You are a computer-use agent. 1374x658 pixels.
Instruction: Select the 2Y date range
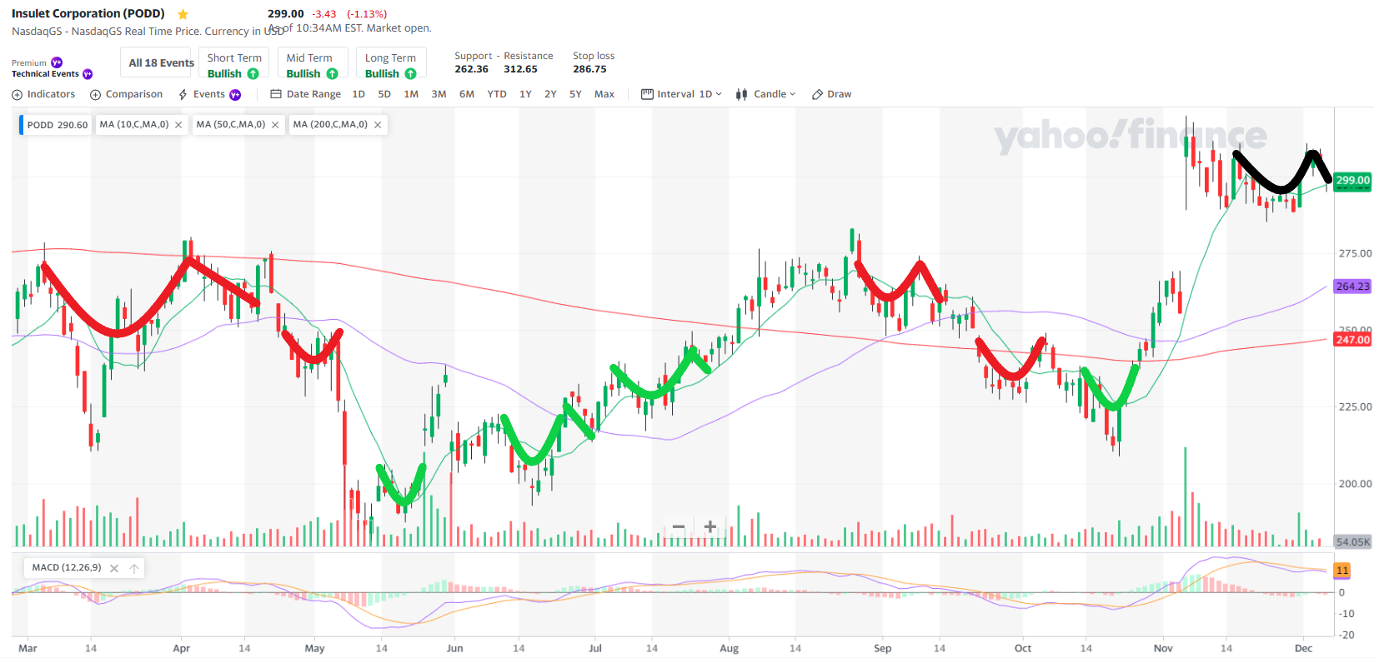click(x=550, y=94)
